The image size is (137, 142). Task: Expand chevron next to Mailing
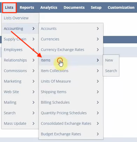tap(33, 102)
